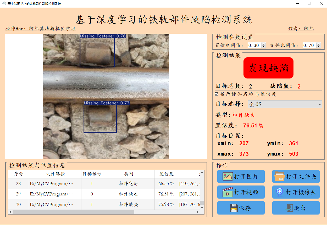327x225 pixels.
Task: Click the 序号 column header
Action: (x=18, y=174)
